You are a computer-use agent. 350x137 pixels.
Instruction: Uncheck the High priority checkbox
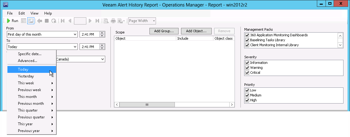(247, 100)
